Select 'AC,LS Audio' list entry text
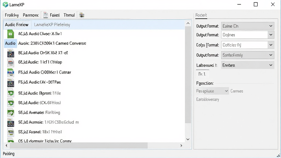 point(40,34)
